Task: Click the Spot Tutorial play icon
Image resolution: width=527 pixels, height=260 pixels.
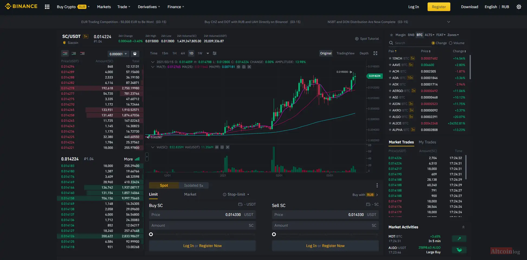Action: (x=357, y=39)
